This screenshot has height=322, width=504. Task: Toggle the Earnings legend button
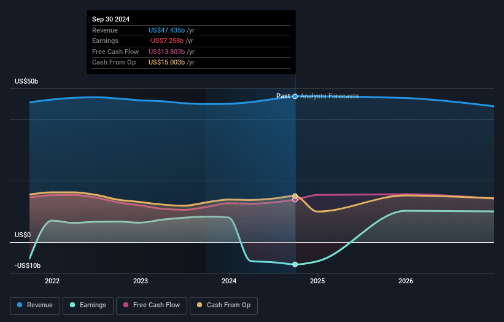(88, 305)
